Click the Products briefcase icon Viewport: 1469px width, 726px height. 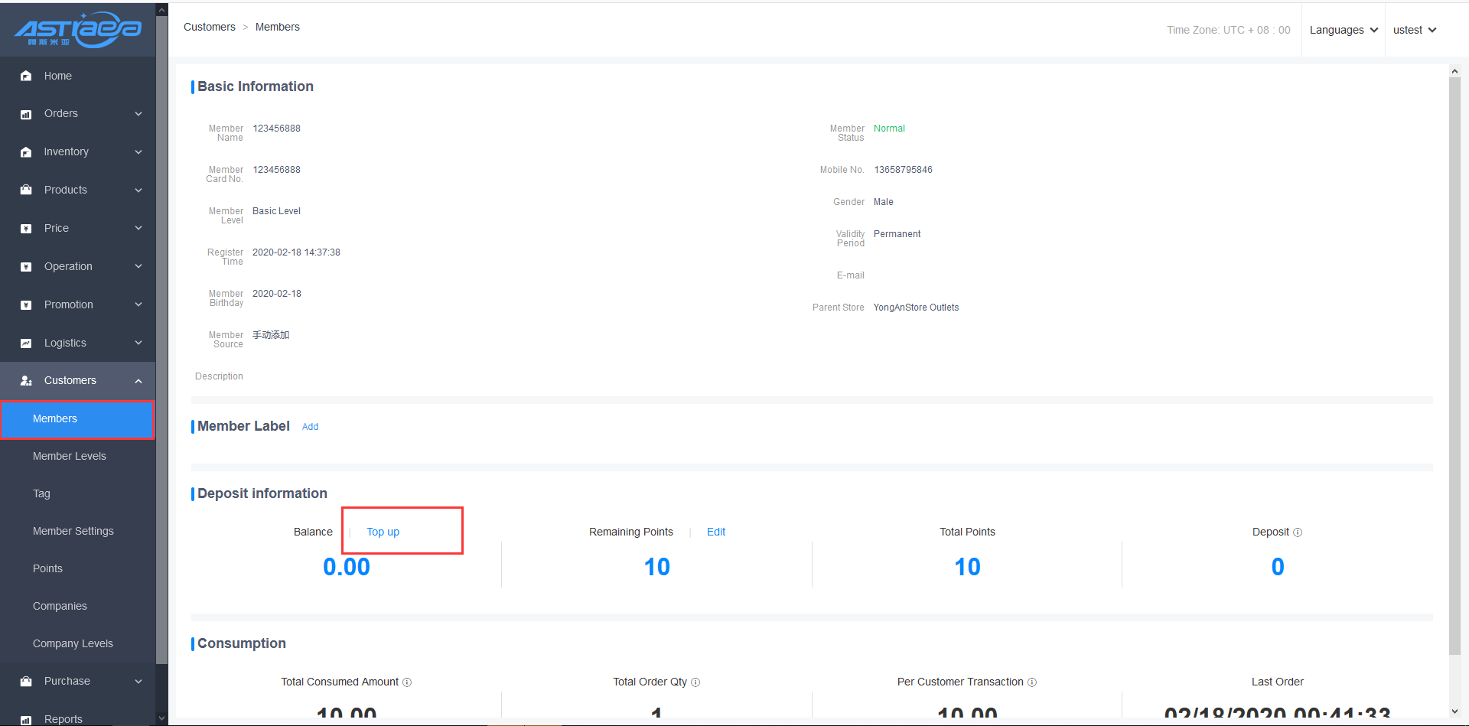26,190
